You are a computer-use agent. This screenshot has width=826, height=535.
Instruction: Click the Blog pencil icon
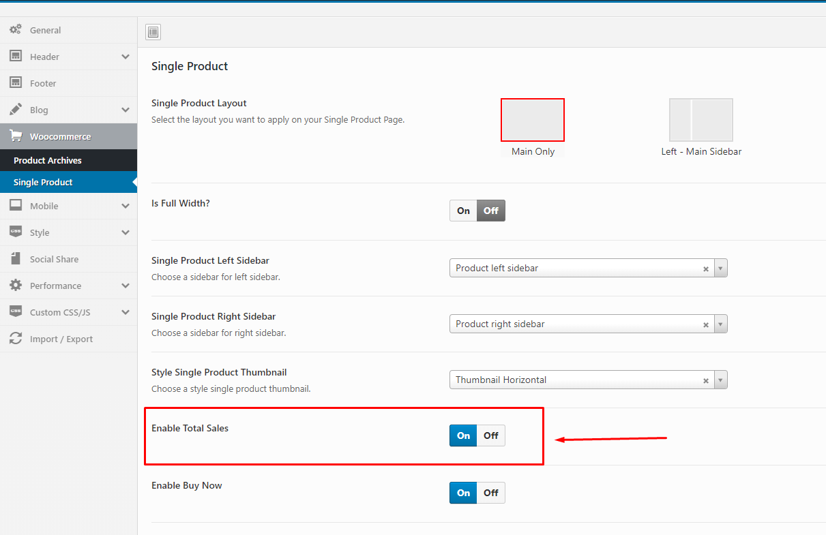tap(16, 110)
